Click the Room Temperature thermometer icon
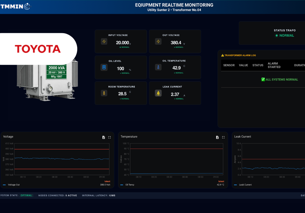Viewport: 305px width, 213px height. (x=104, y=93)
